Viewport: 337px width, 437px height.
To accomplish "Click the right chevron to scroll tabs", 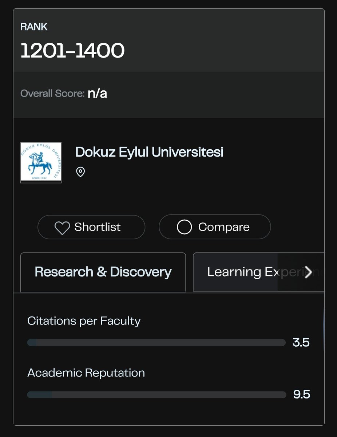I will pos(308,272).
